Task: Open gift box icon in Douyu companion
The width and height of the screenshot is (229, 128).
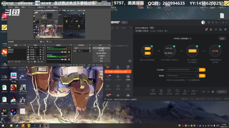Action: 206,29
